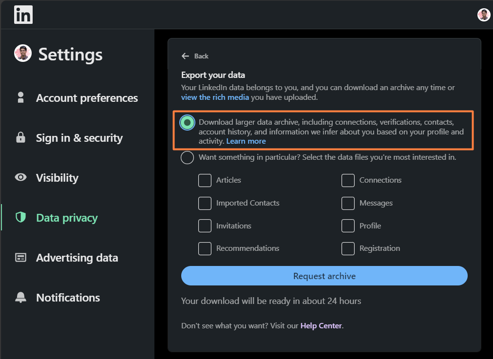493x359 pixels.
Task: Click your profile avatar in the top bar
Action: point(483,14)
